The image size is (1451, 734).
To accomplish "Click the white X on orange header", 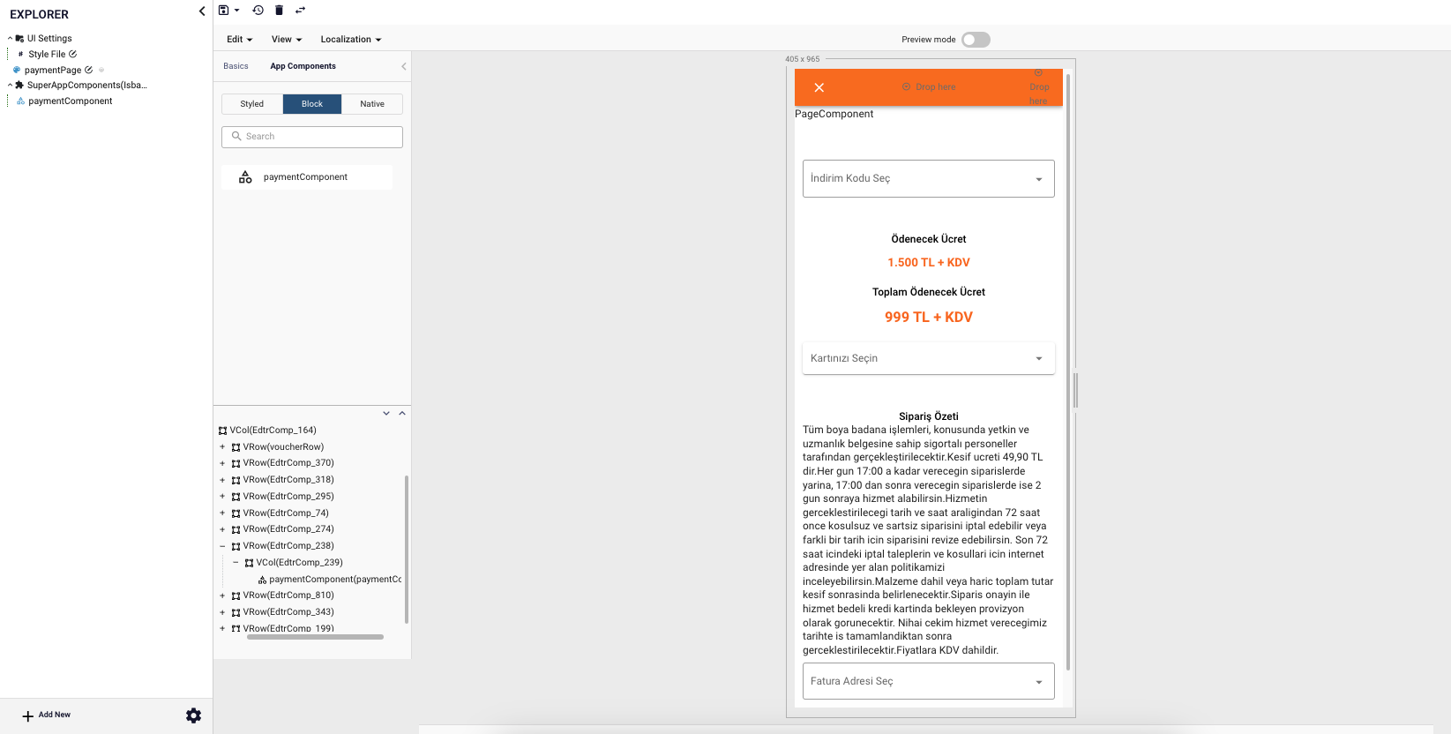I will pyautogui.click(x=819, y=87).
